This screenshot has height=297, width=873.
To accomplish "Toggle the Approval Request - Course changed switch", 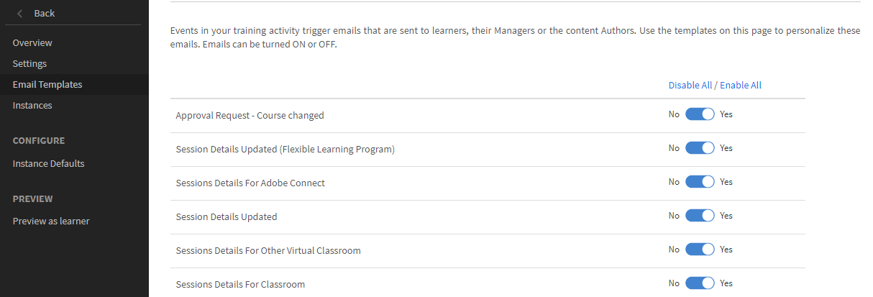I will click(700, 114).
